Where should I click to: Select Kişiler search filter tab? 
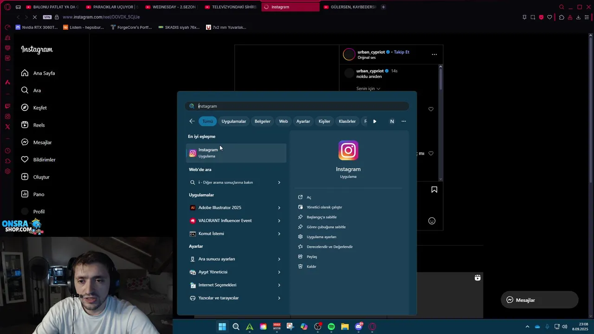tap(324, 121)
